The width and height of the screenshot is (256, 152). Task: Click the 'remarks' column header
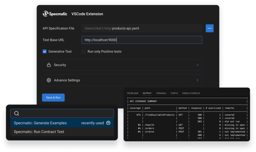(229, 108)
